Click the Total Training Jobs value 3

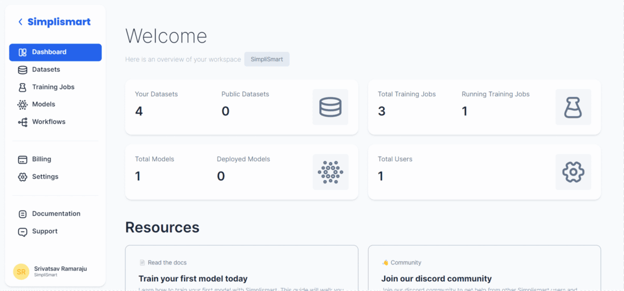coord(382,111)
